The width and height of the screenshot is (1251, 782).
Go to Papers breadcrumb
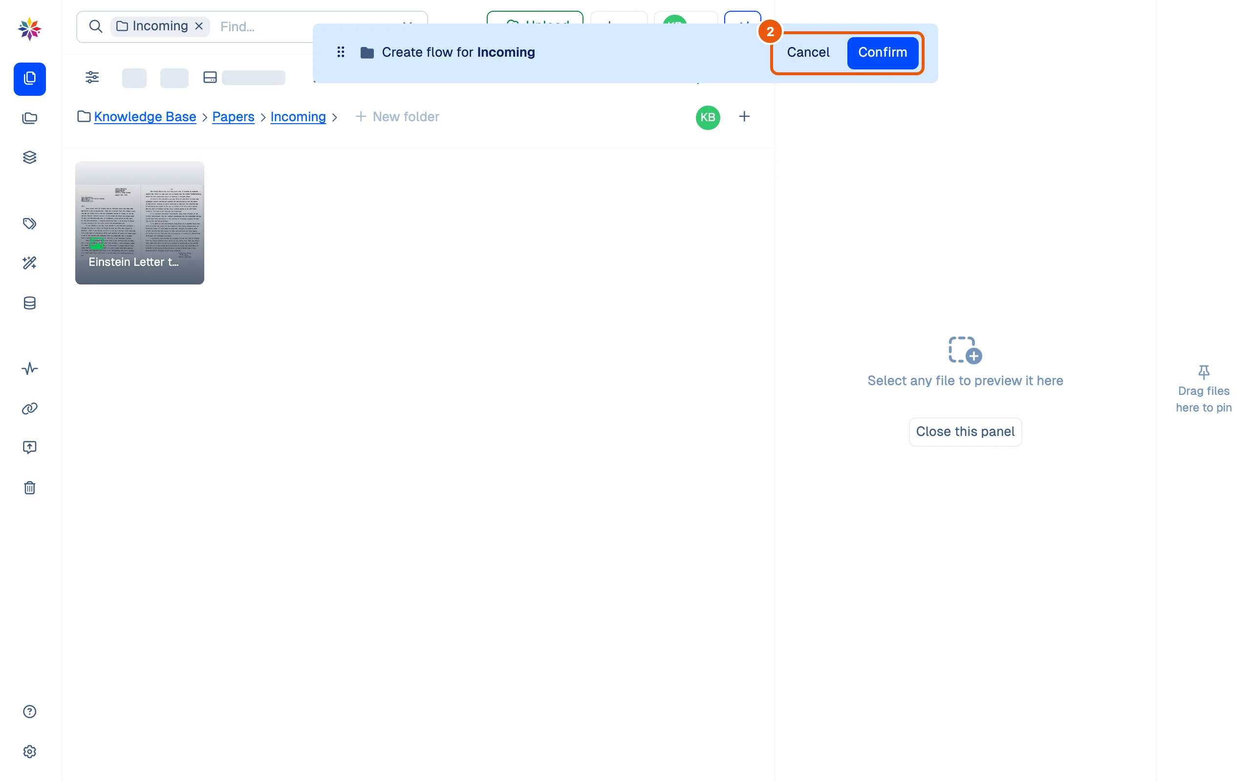pos(233,117)
